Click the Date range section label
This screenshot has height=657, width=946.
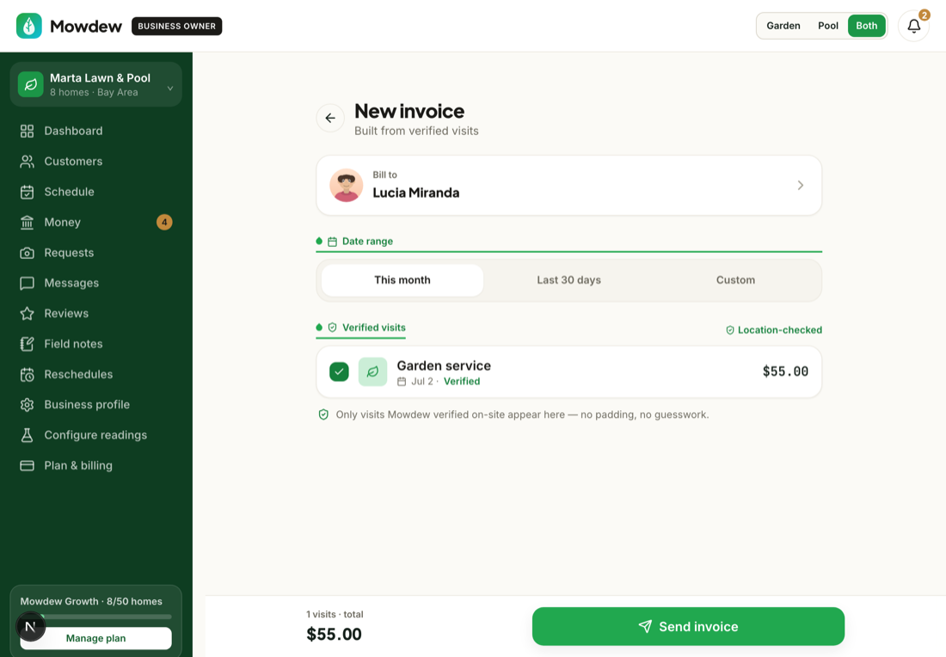[367, 242]
